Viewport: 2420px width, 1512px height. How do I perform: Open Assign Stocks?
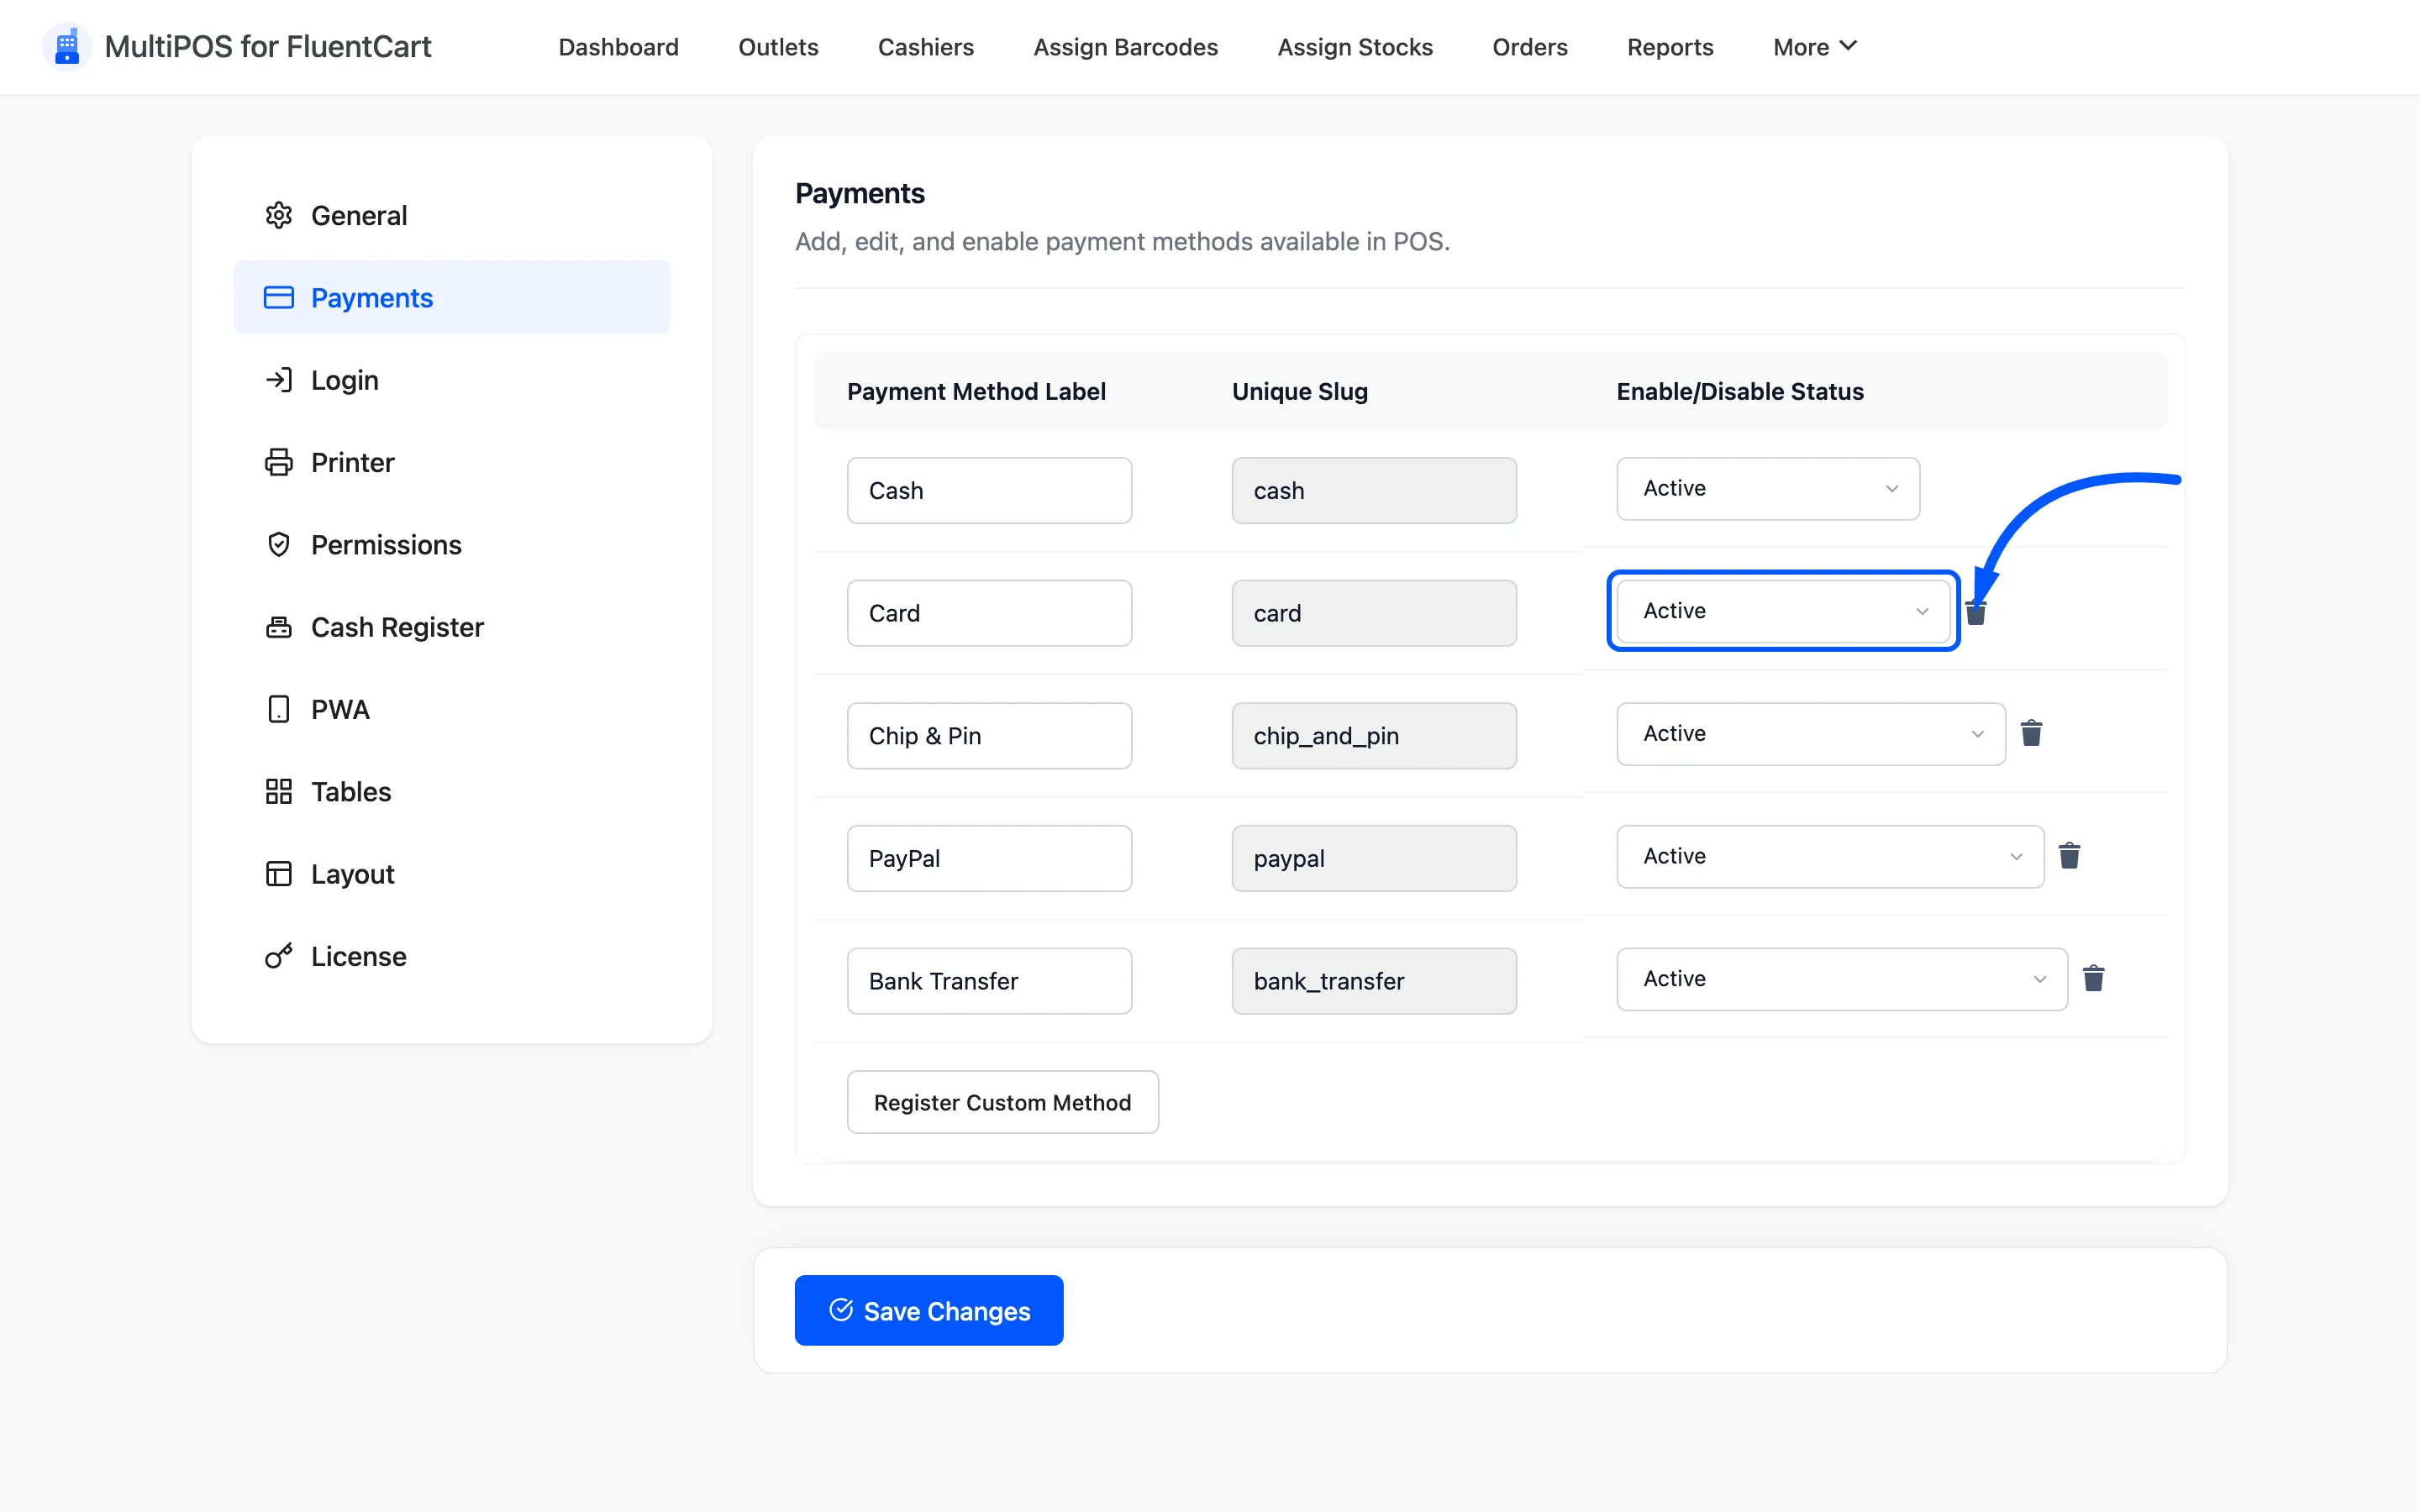click(1355, 47)
